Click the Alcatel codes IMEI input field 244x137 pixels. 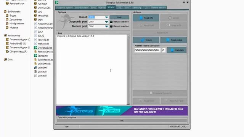147,50
